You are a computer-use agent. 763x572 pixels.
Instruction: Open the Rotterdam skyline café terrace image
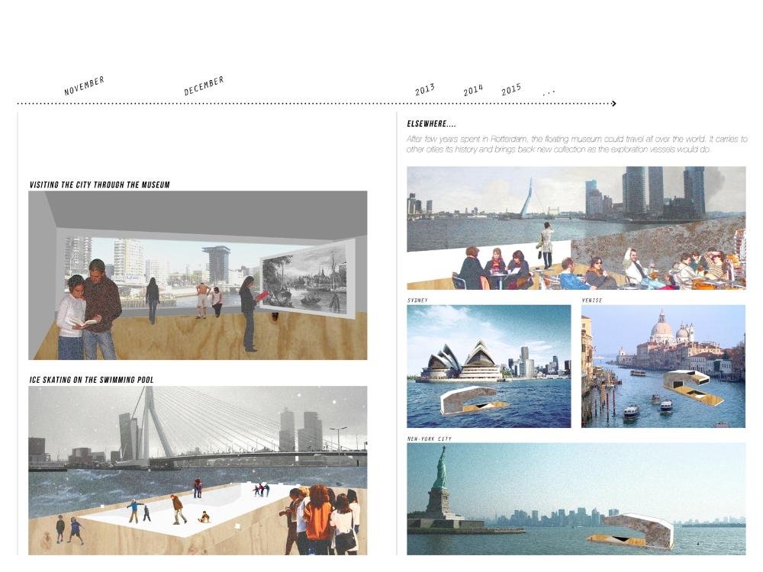576,228
